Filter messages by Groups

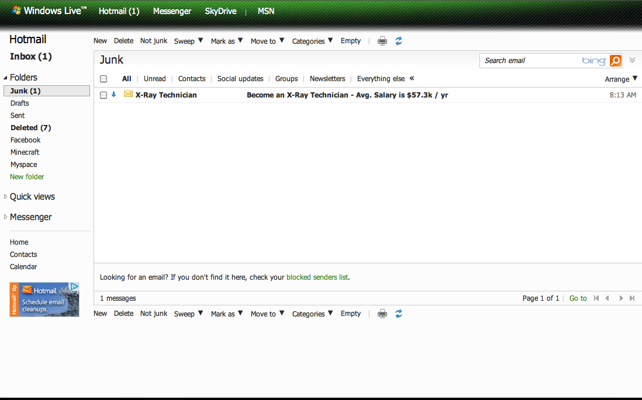[x=287, y=78]
